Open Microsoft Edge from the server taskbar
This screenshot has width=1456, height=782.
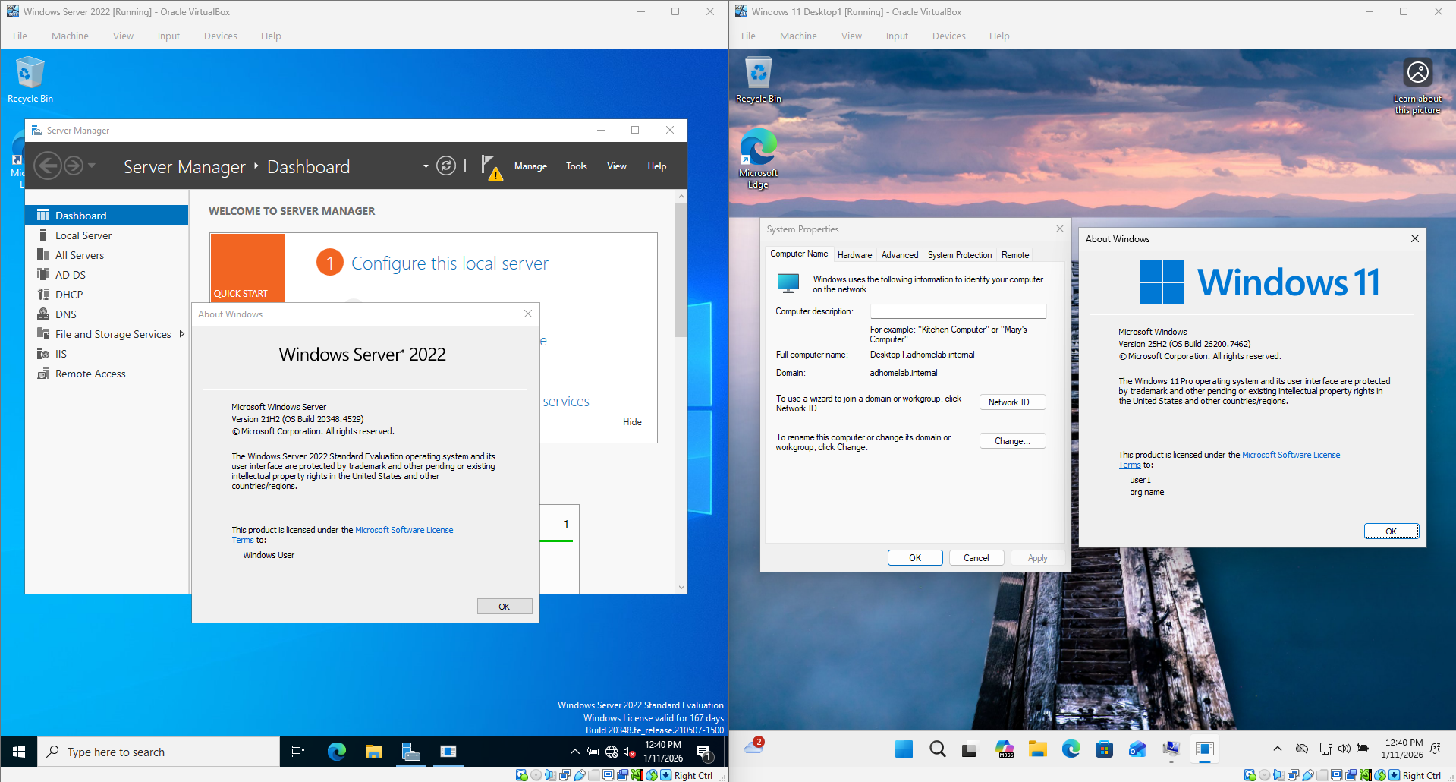(x=336, y=752)
